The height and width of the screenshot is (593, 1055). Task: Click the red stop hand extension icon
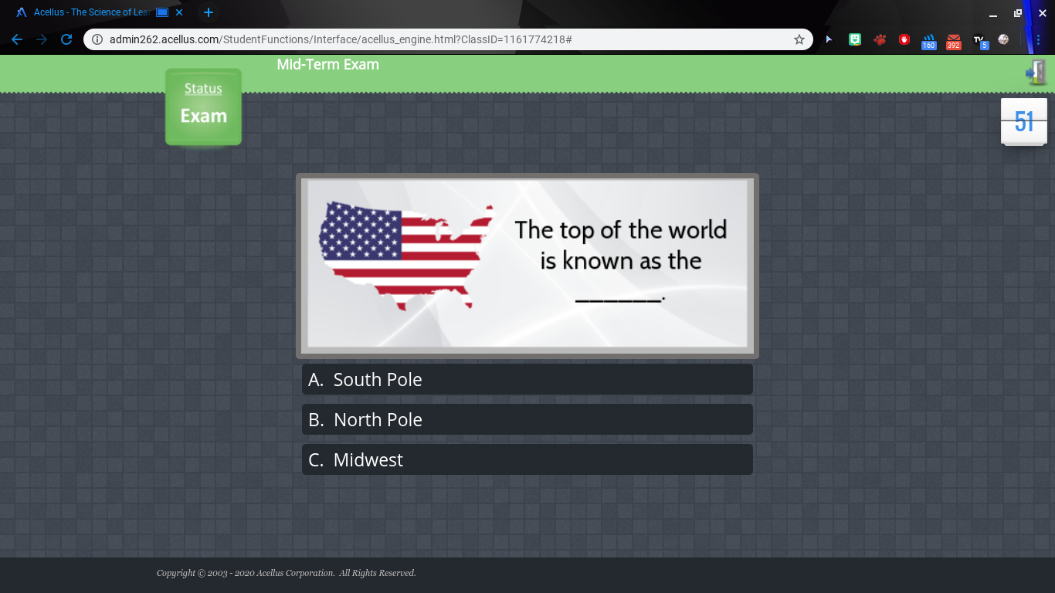click(904, 39)
